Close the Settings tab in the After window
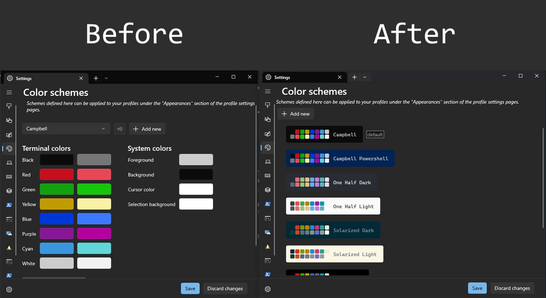 point(340,77)
